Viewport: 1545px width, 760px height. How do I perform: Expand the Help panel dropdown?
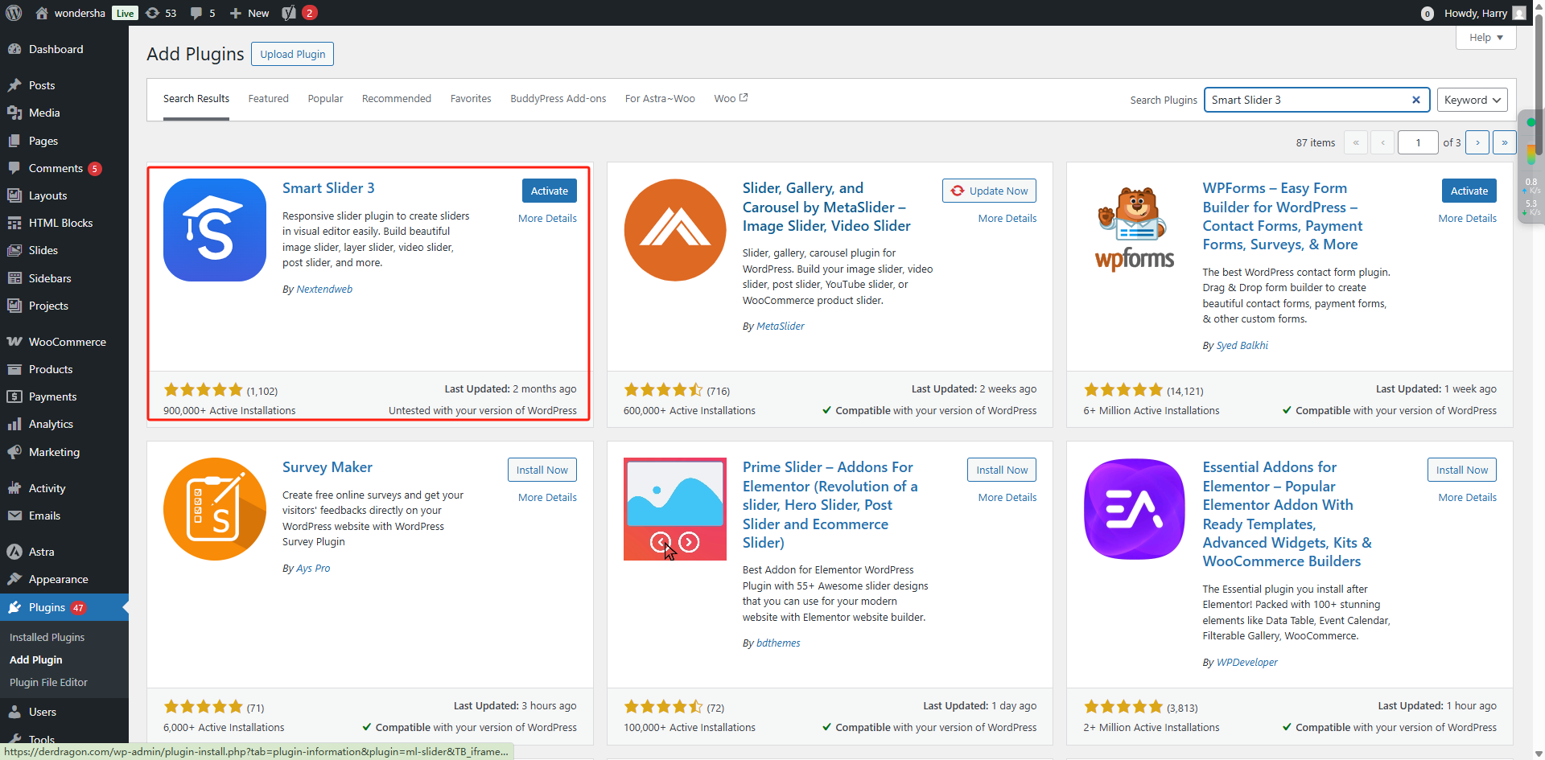tap(1485, 38)
